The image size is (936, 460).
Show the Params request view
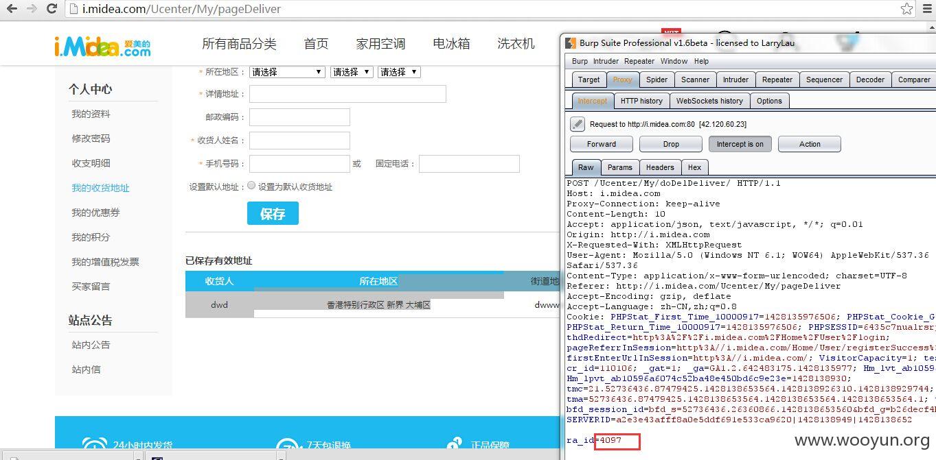(x=619, y=167)
